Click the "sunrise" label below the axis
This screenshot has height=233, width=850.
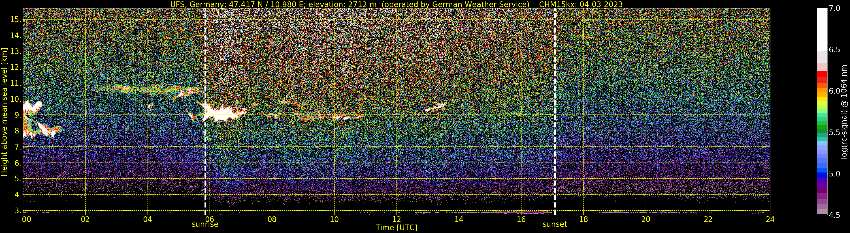pos(205,225)
